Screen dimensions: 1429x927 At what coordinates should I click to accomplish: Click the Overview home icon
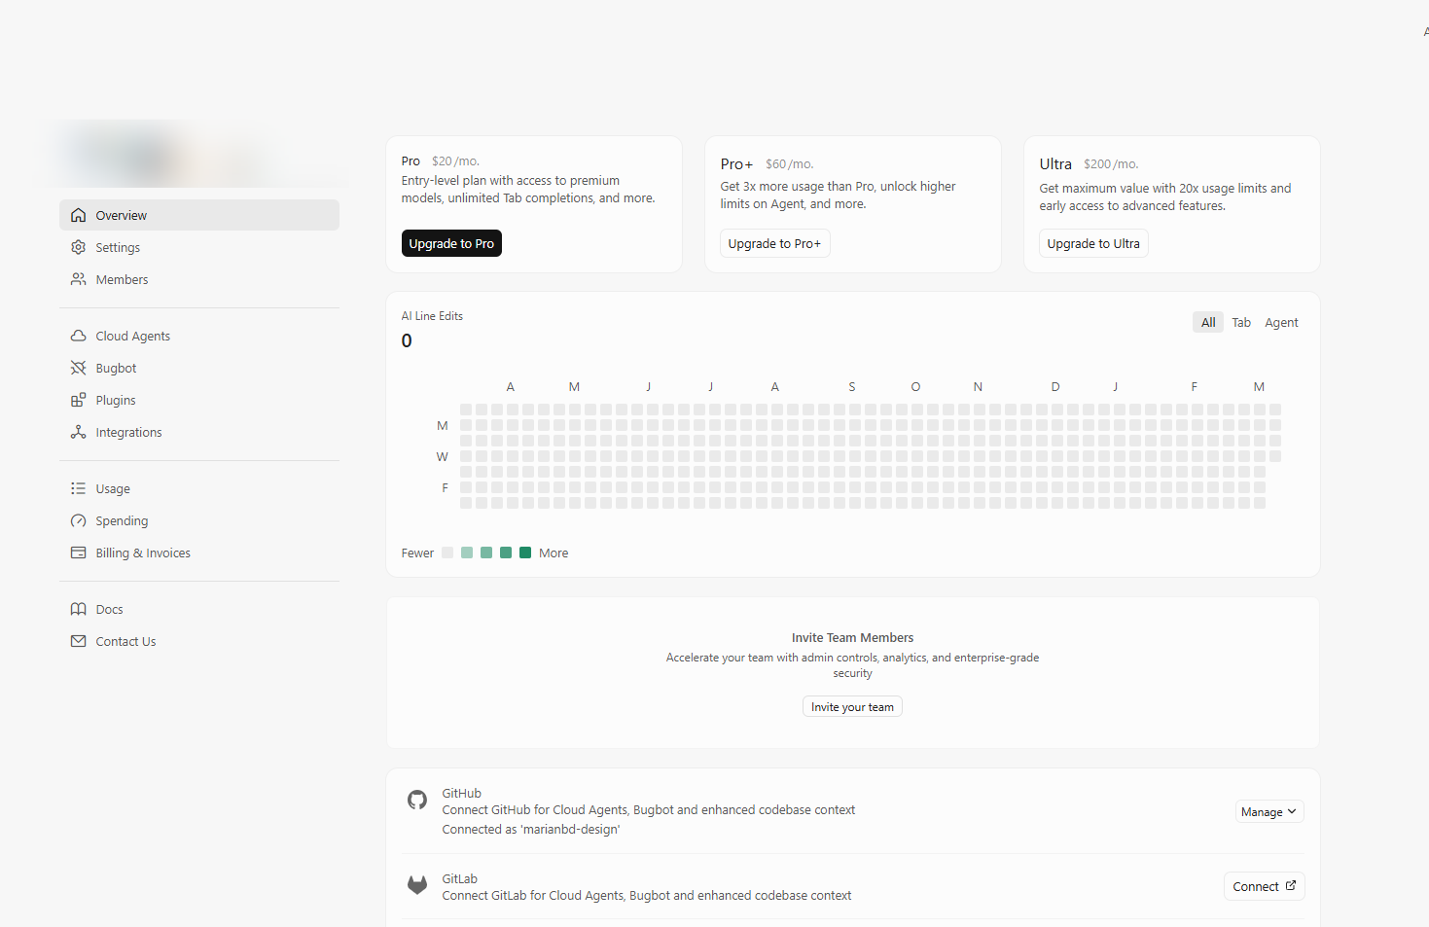[x=79, y=215]
